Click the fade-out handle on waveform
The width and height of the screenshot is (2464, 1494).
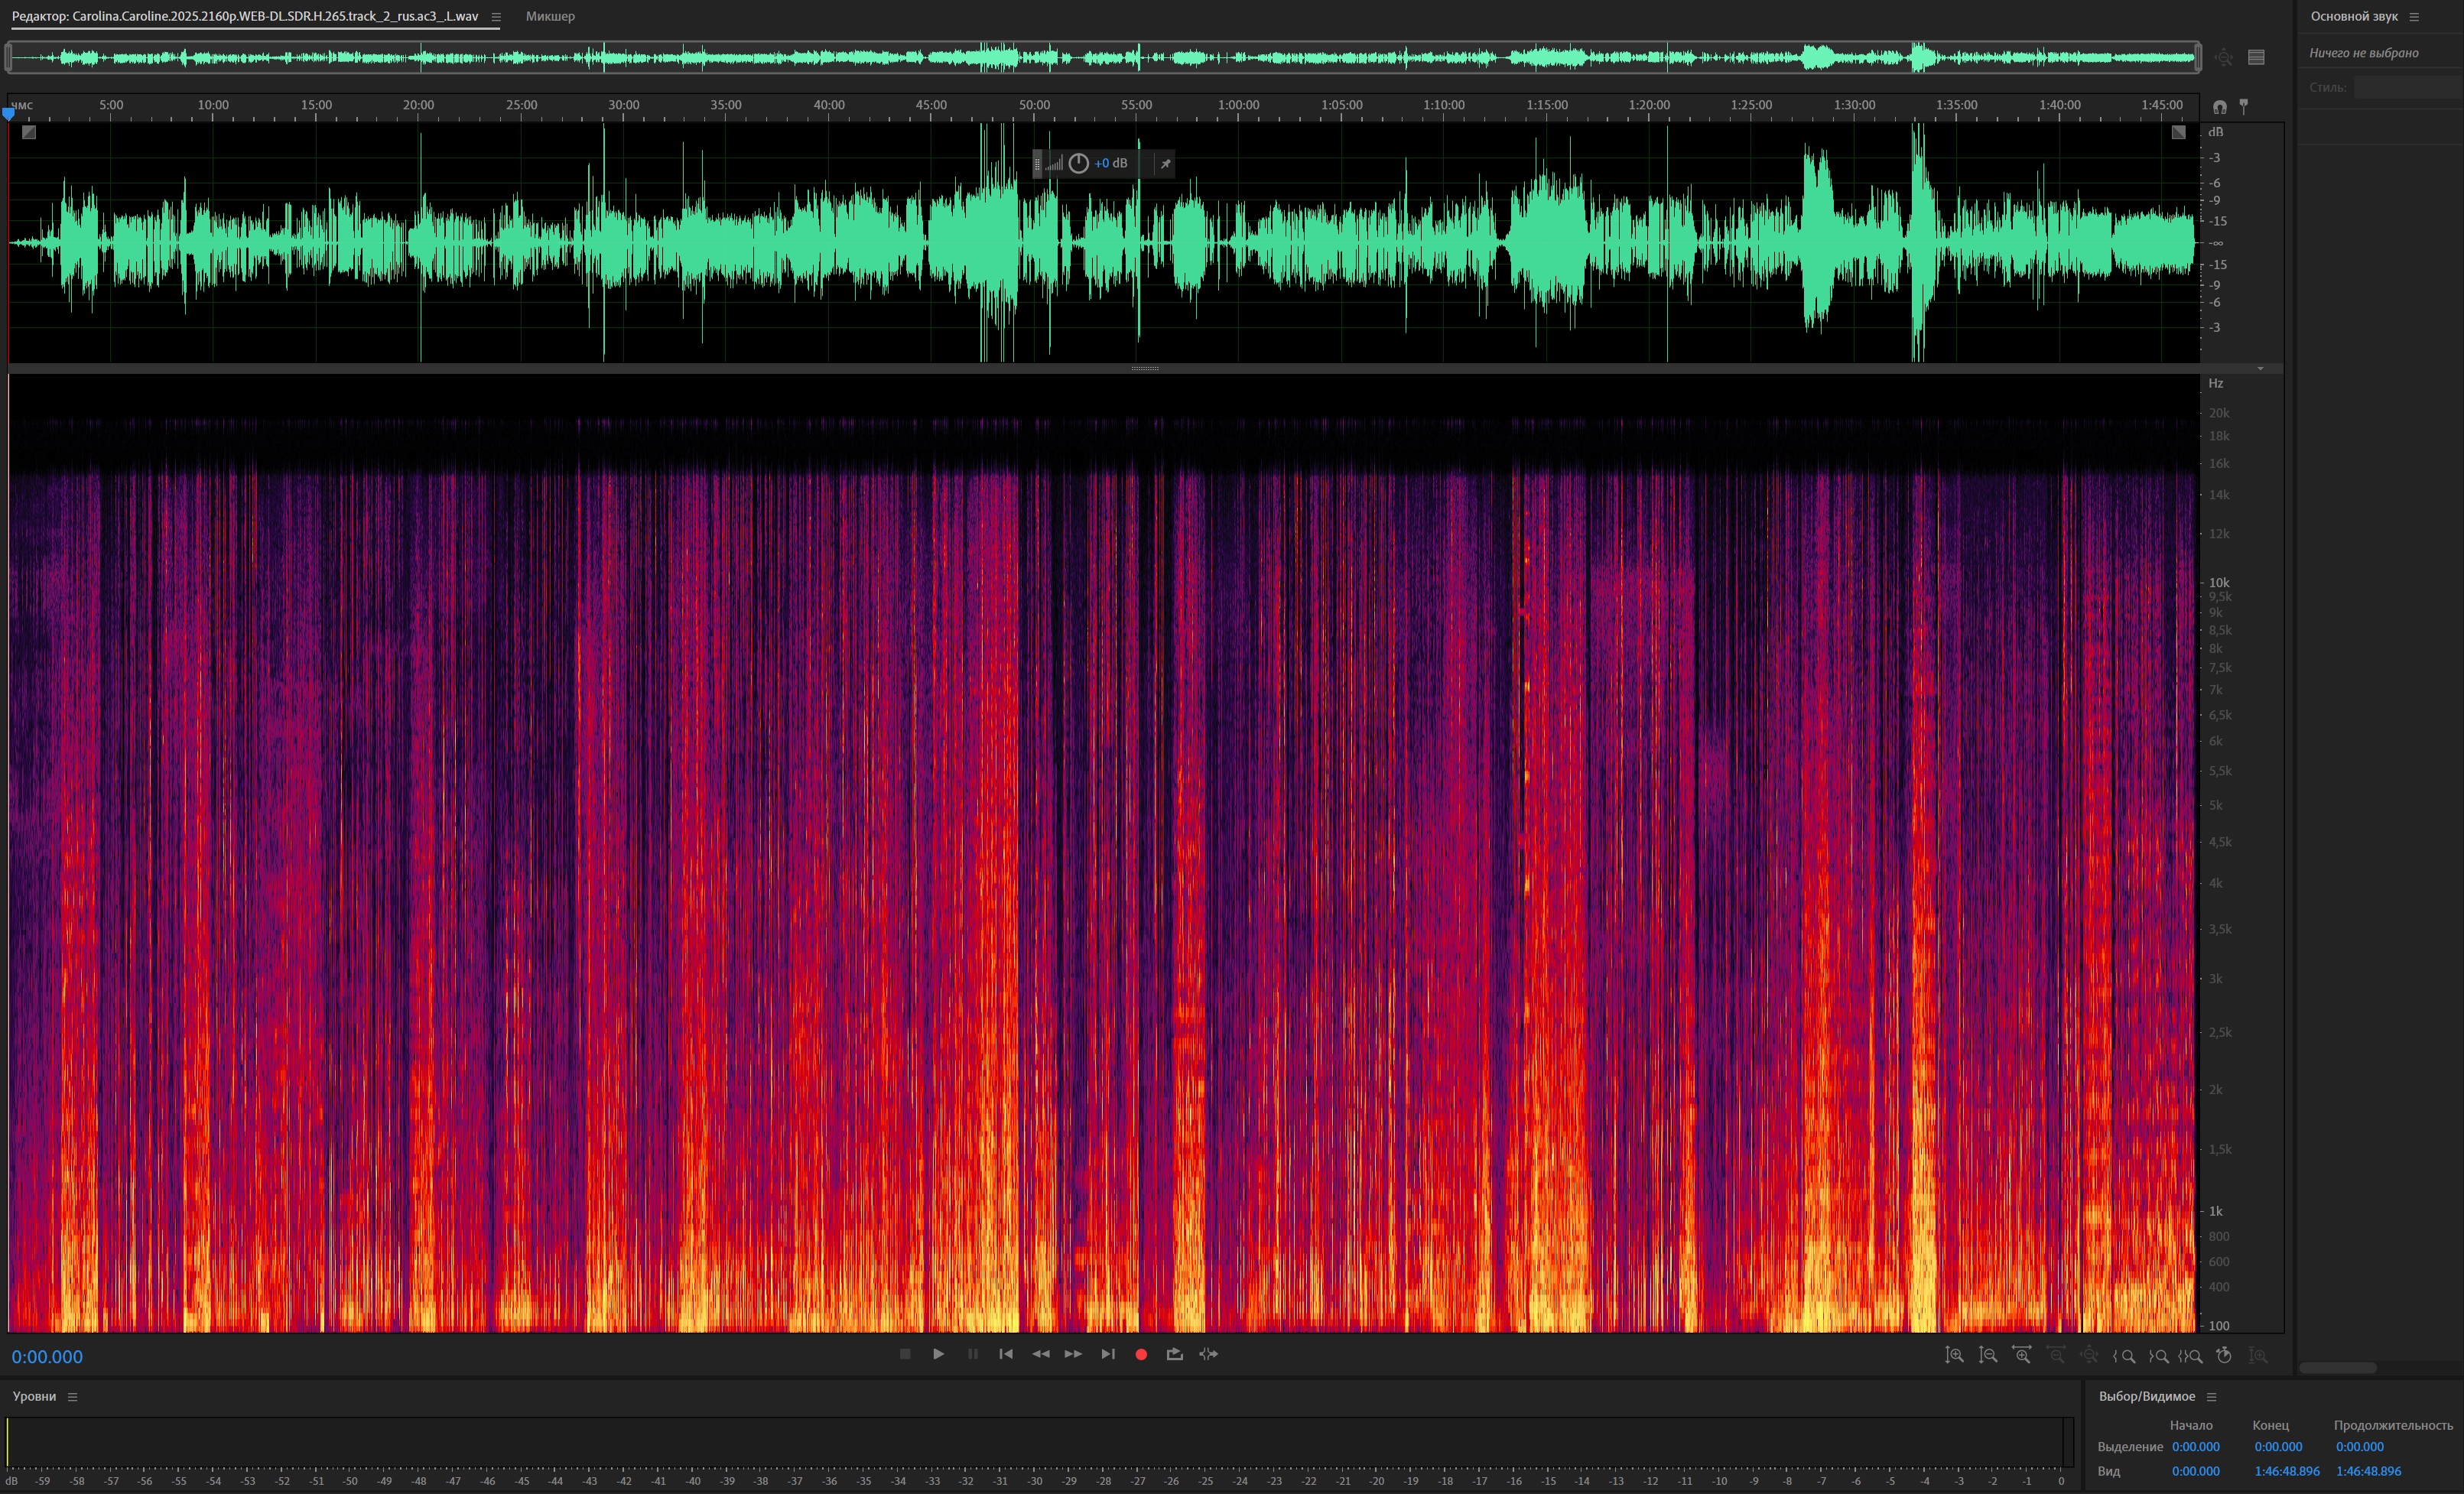2179,132
